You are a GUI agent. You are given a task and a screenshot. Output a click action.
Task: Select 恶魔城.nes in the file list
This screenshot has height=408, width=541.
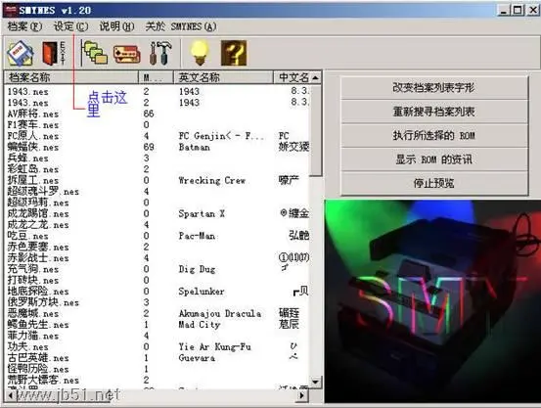click(33, 313)
